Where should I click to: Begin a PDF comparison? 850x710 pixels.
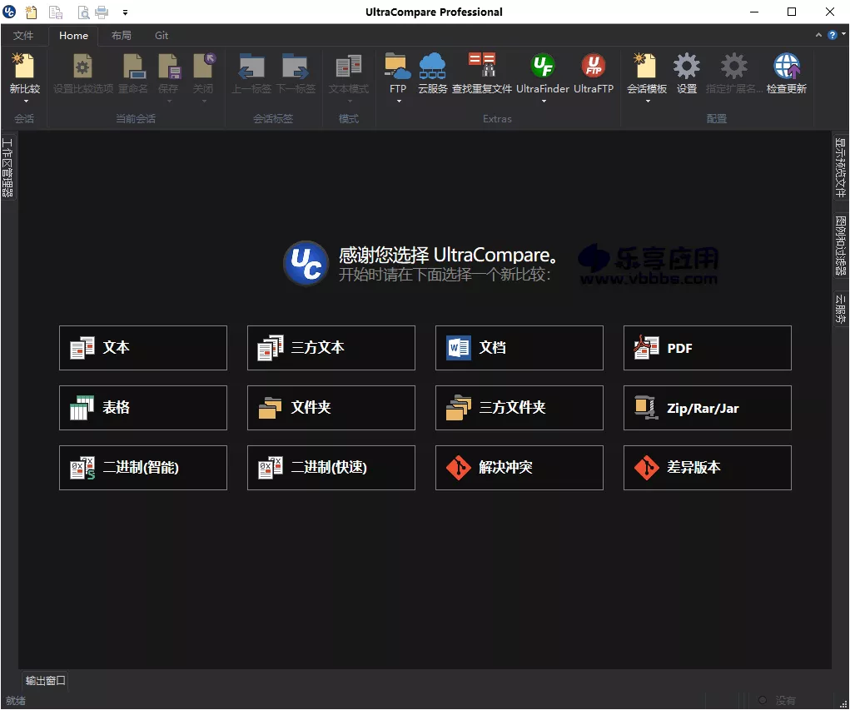click(x=707, y=348)
